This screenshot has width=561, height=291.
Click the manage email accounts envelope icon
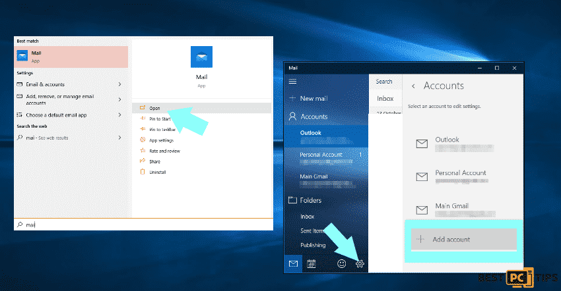pyautogui.click(x=20, y=96)
